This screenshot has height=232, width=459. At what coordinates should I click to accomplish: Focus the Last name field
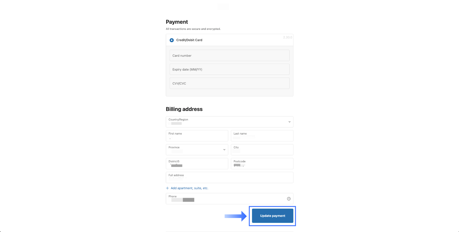(262, 136)
